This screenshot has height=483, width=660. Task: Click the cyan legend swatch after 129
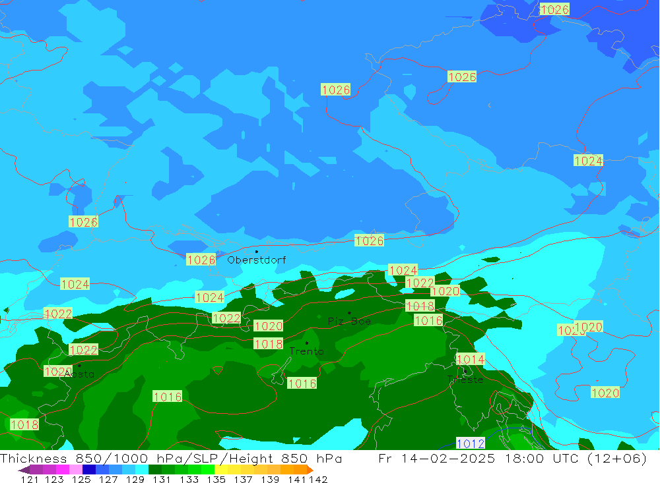click(x=142, y=470)
